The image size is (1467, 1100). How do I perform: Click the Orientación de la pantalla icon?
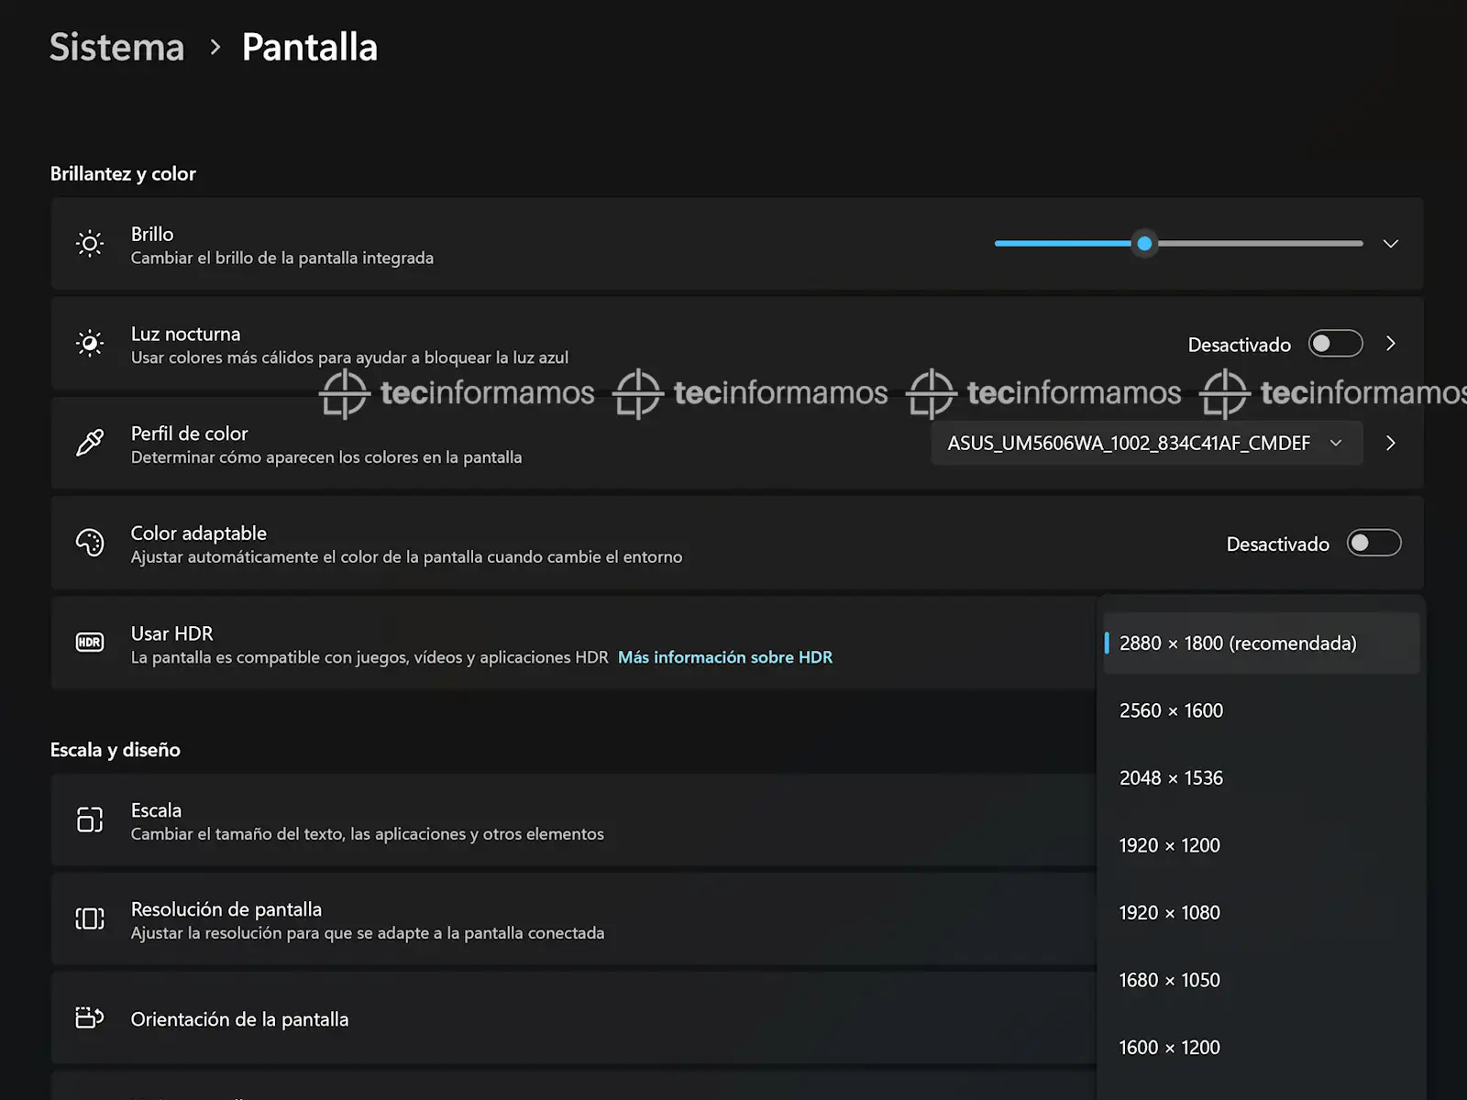click(x=90, y=1017)
